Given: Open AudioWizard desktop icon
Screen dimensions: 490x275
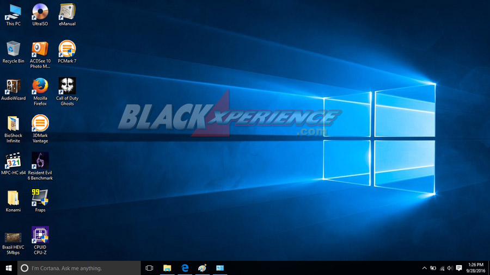Looking at the screenshot, I should click(x=14, y=89).
